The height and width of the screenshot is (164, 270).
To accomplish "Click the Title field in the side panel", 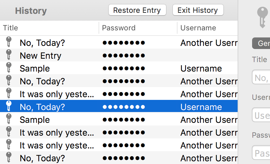I will [x=261, y=77].
